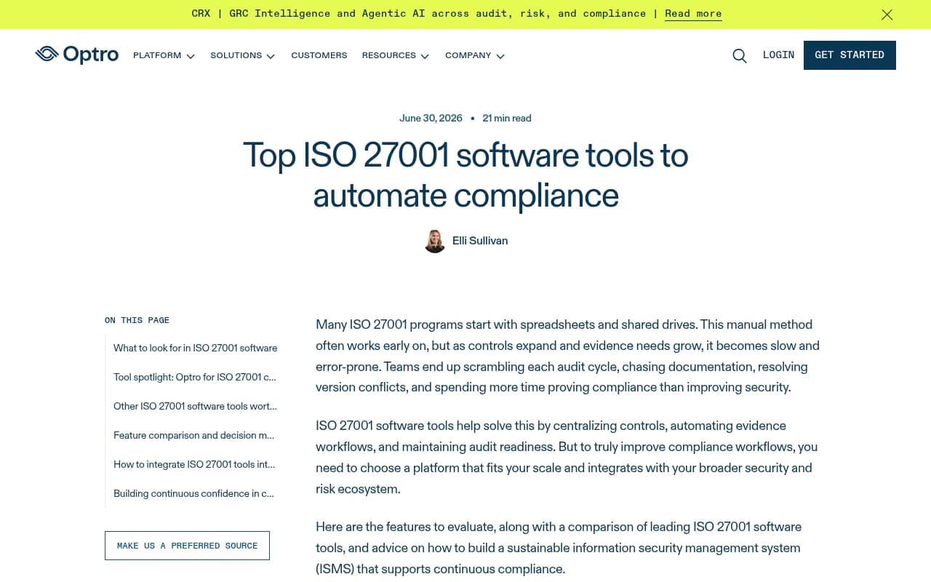This screenshot has height=582, width=931.
Task: Open the Solutions navigation menu
Action: 236,55
